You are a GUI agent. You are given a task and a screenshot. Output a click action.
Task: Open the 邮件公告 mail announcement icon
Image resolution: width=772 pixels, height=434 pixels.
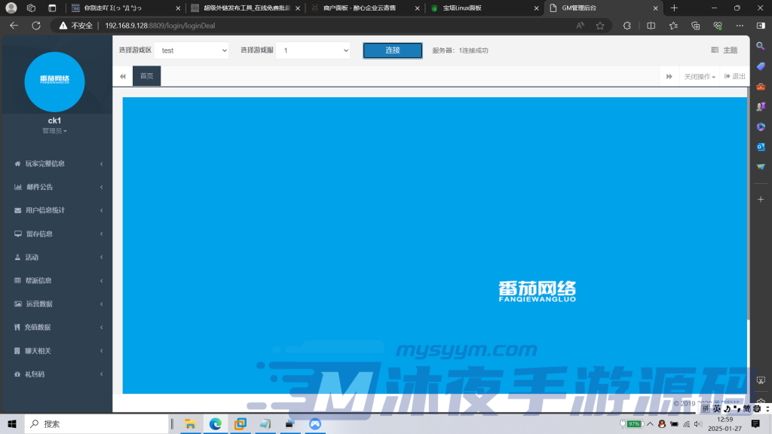17,187
